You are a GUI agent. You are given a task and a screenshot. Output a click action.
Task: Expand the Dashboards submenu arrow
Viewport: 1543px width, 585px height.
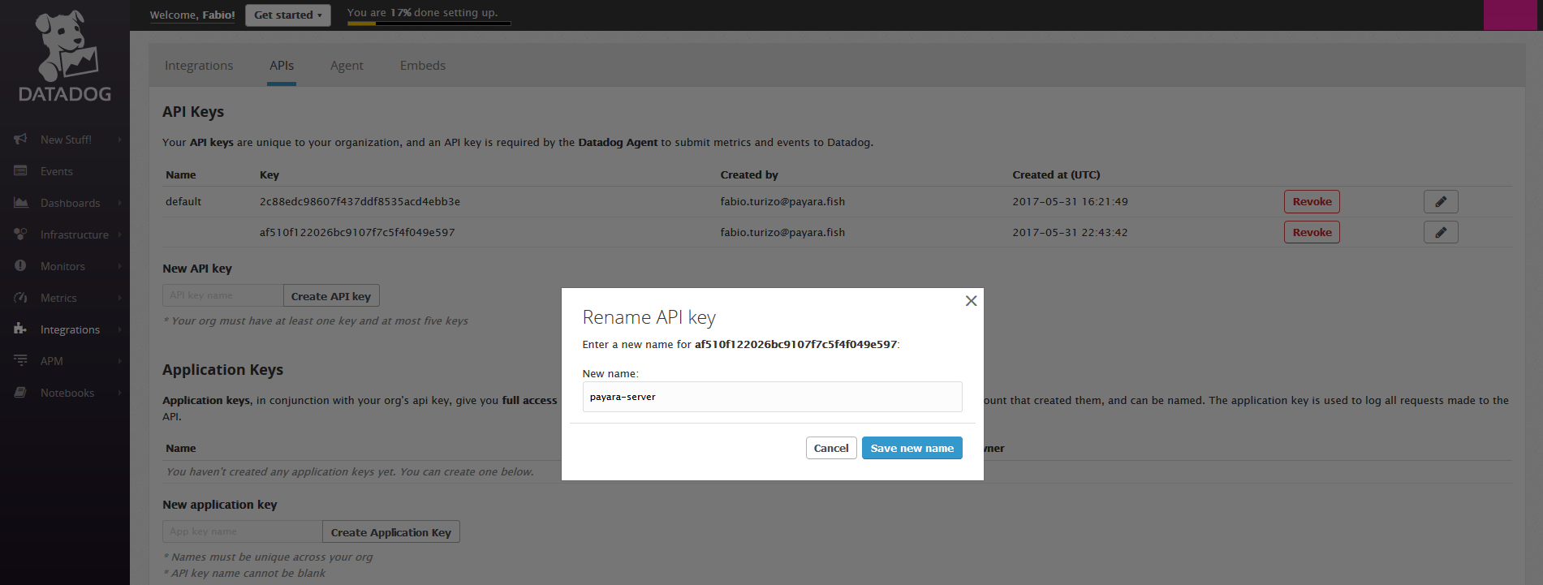(119, 203)
